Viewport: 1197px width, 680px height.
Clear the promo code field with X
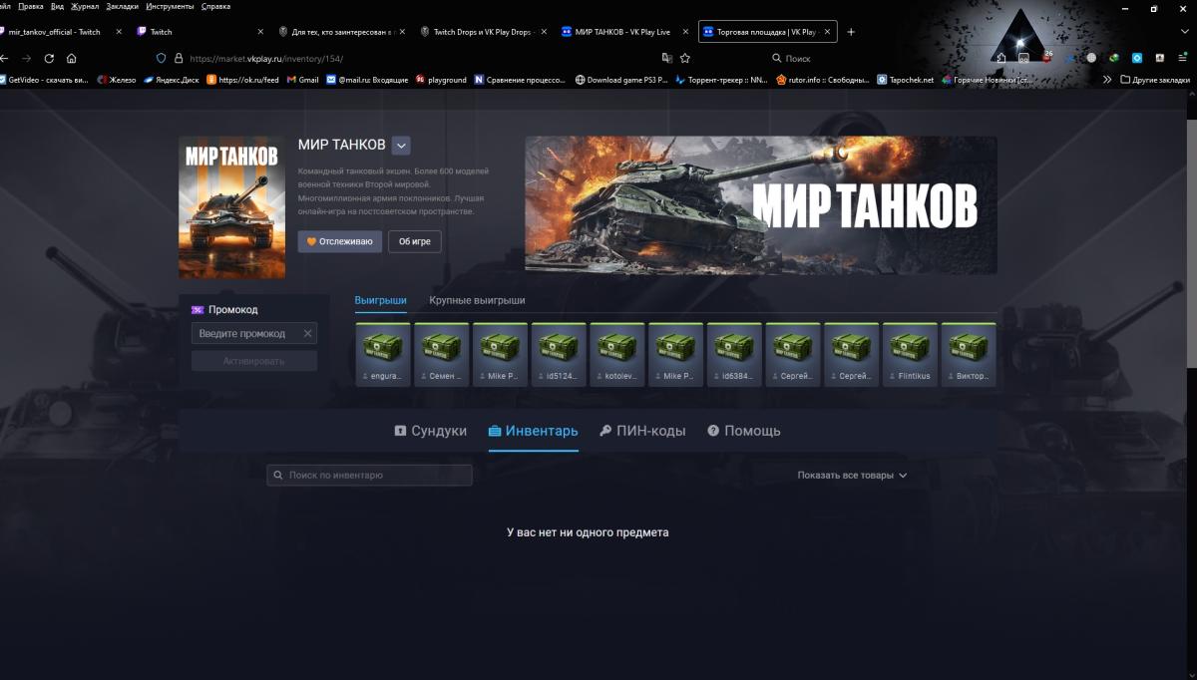pyautogui.click(x=308, y=333)
